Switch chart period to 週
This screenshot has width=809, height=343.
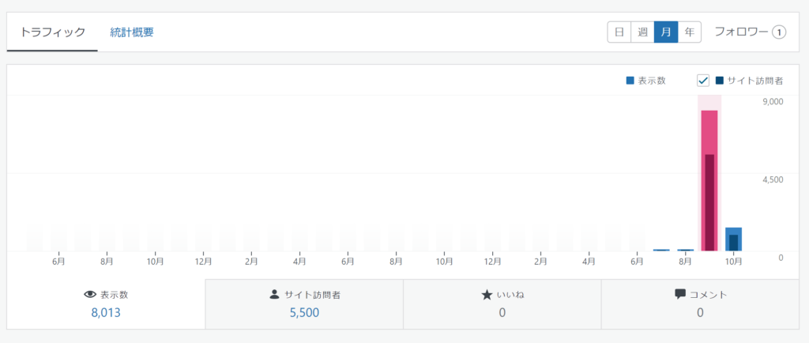pos(643,32)
